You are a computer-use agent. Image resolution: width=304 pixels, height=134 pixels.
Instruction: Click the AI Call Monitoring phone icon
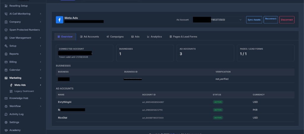[x=6, y=14]
